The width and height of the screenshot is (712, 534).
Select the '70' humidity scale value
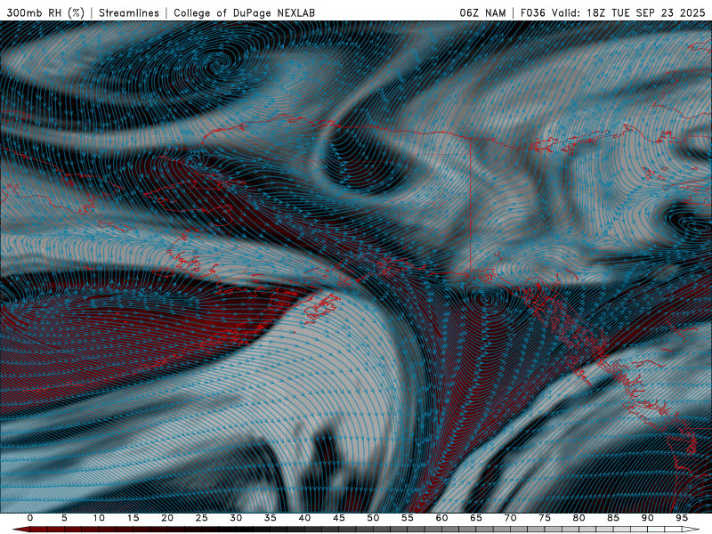(x=510, y=518)
